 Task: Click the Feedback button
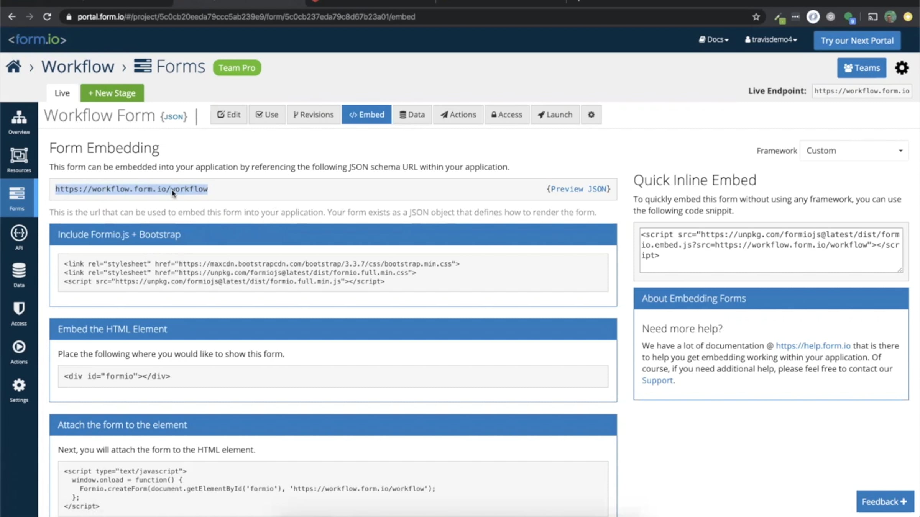pos(885,501)
